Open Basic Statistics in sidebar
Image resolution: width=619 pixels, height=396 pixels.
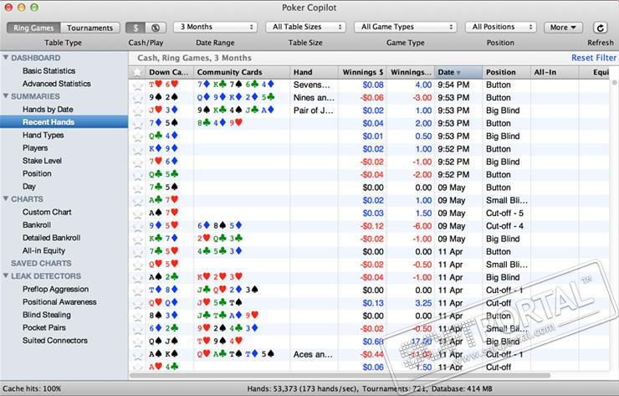[49, 70]
